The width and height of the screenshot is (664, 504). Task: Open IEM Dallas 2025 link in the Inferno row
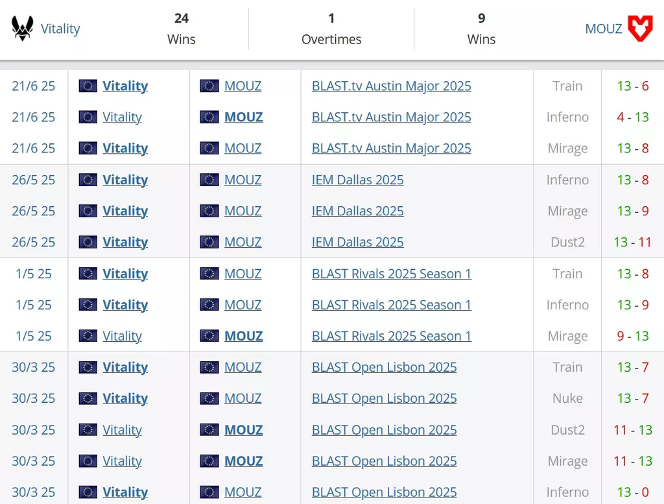tap(358, 180)
